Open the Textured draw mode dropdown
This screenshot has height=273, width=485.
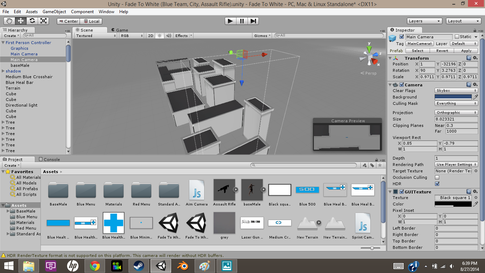coord(96,36)
